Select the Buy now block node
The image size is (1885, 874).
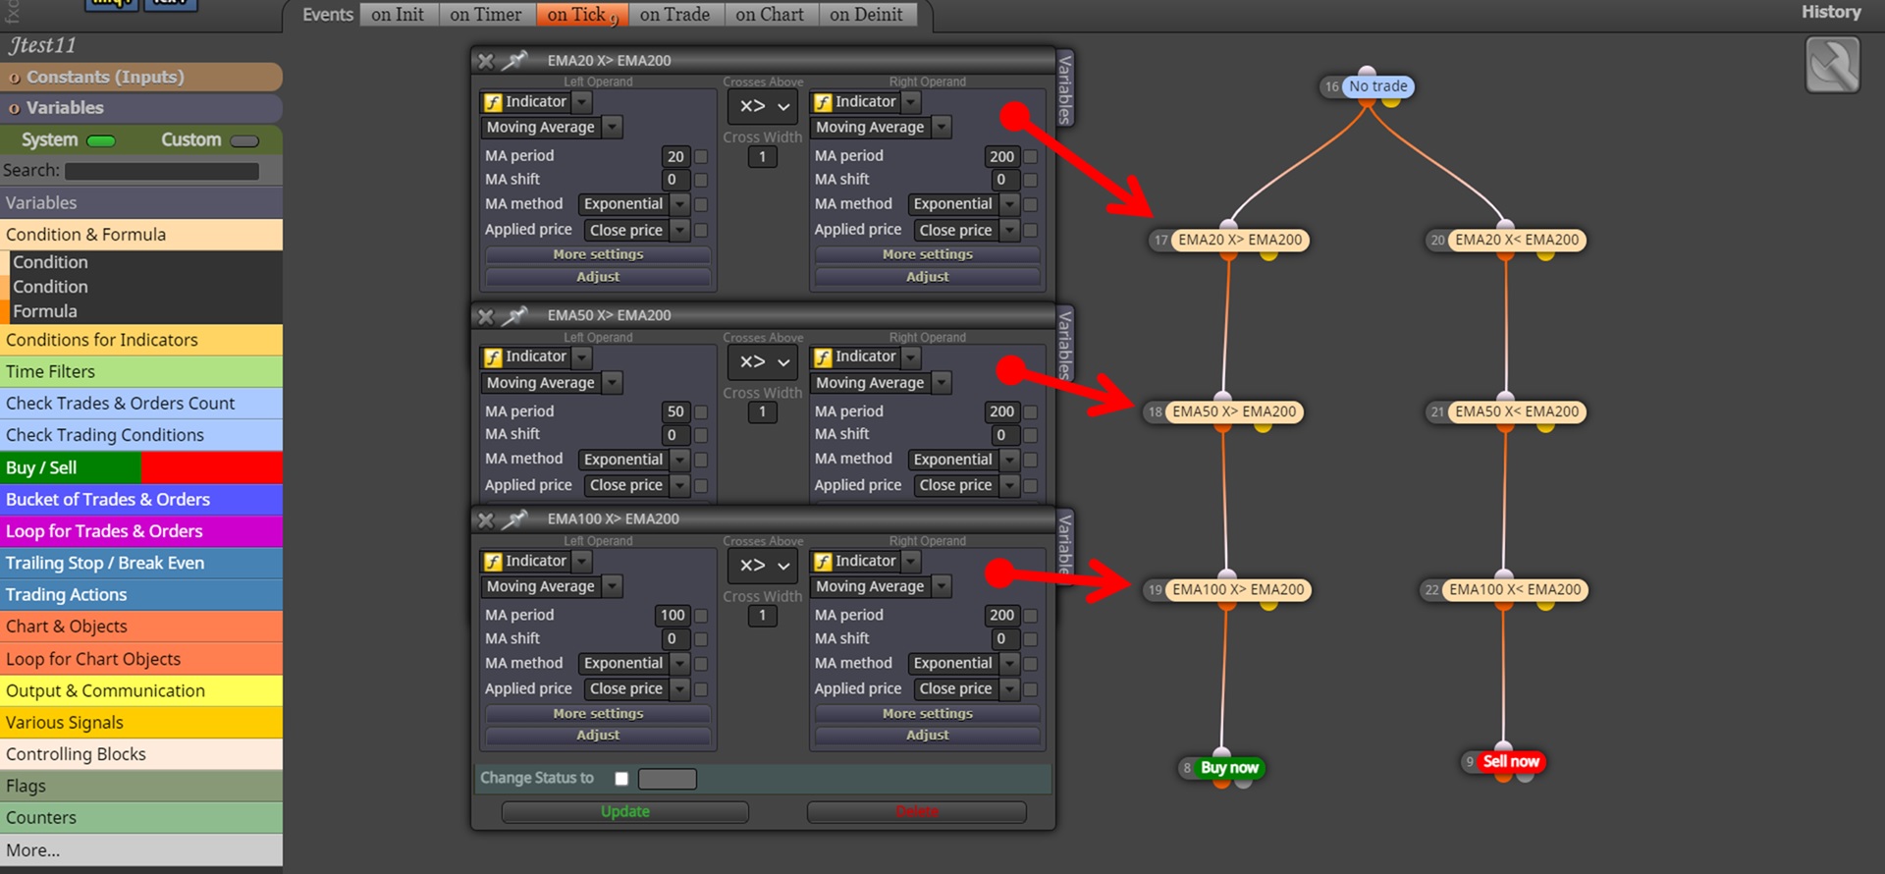pyautogui.click(x=1229, y=768)
